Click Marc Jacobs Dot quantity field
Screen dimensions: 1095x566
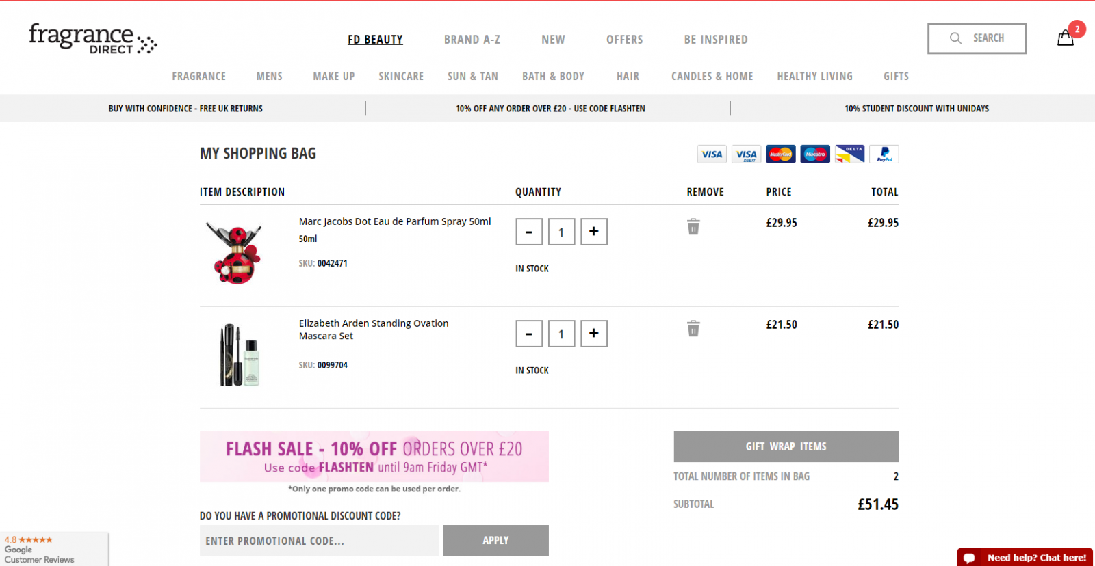tap(561, 232)
